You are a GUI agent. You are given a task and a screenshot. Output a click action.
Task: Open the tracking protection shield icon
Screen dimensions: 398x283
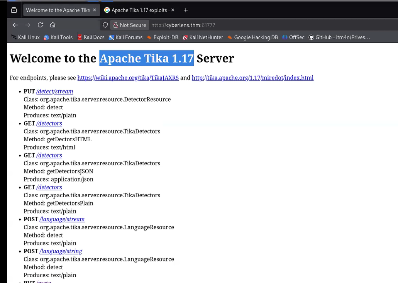click(x=105, y=25)
